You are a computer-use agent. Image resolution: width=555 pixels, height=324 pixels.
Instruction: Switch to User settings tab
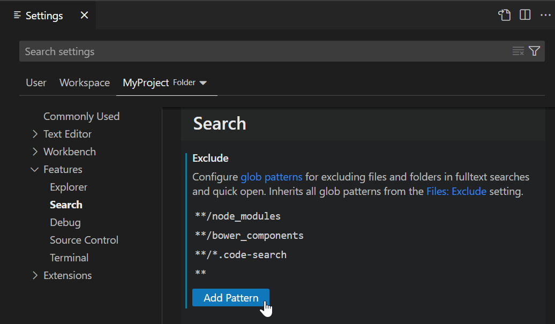(x=36, y=83)
